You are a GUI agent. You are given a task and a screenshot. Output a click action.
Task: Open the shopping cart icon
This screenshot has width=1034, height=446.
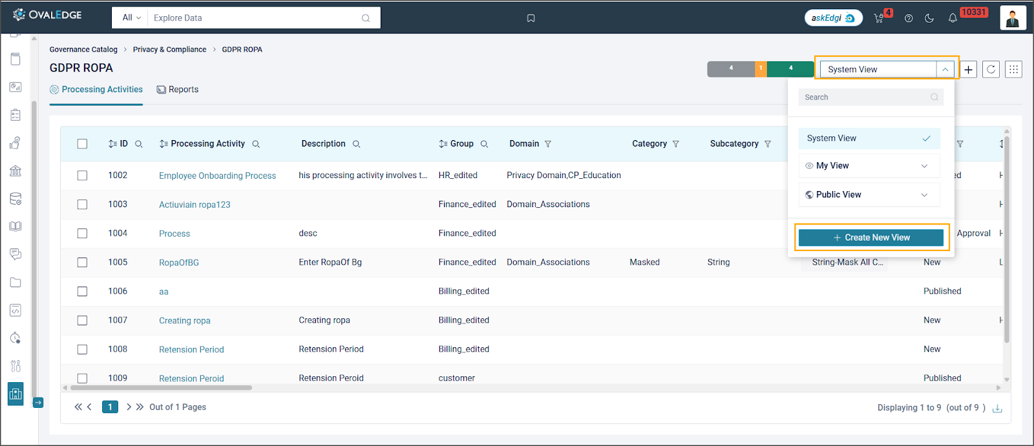(x=878, y=18)
